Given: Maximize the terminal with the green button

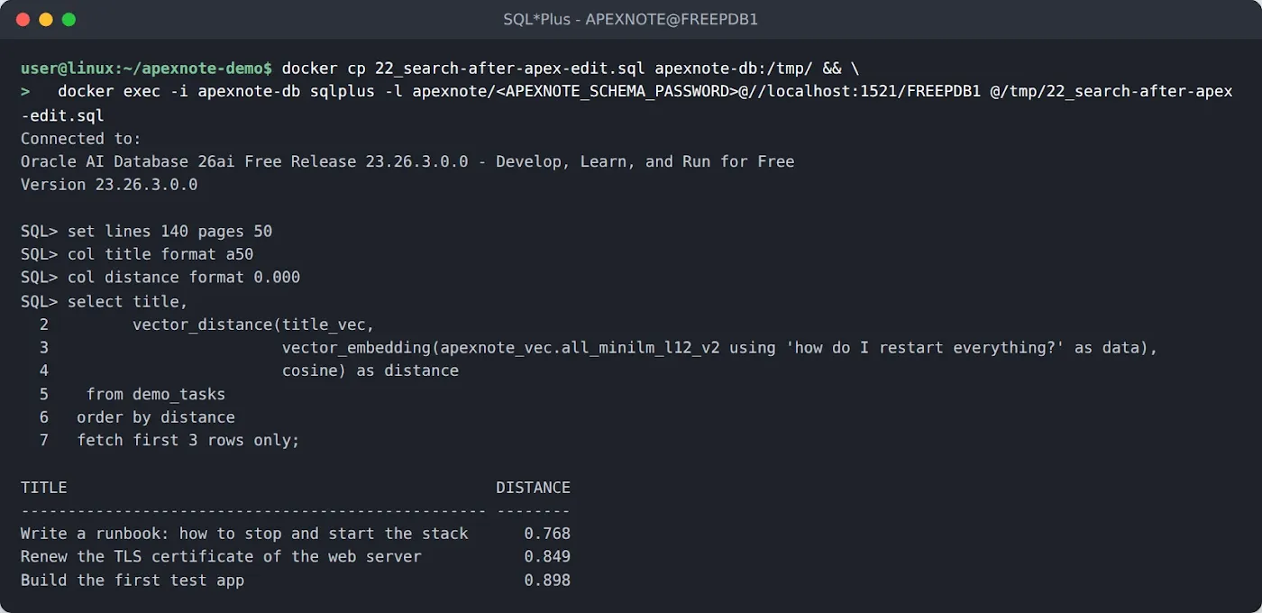Looking at the screenshot, I should tap(69, 19).
